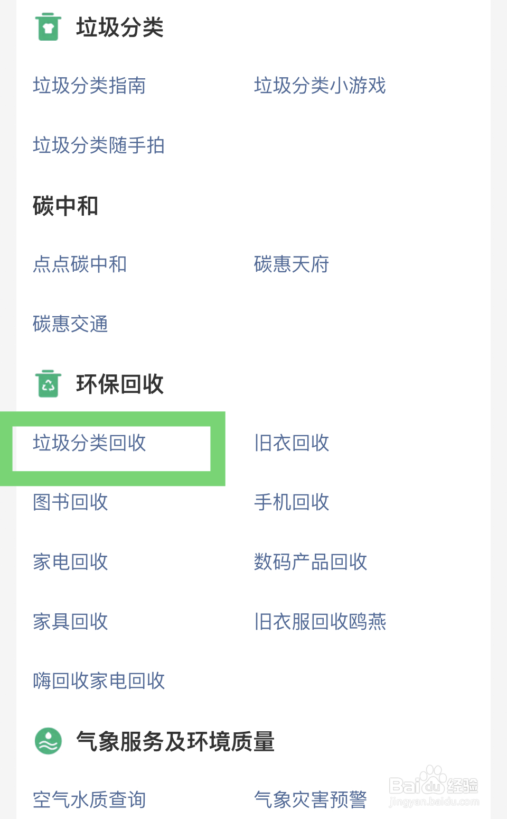Open 嗨回收家电回收 link
This screenshot has width=507, height=819.
pyautogui.click(x=99, y=681)
